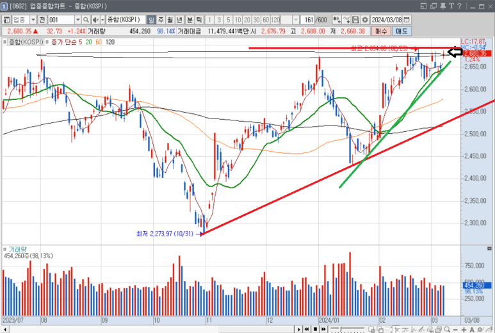Pin the window with pushpin icon
The height and width of the screenshot is (333, 495).
coord(443,6)
